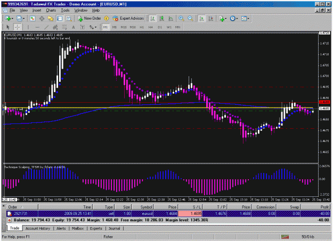
Task: Select the M15 timeframe
Action: 124,27
